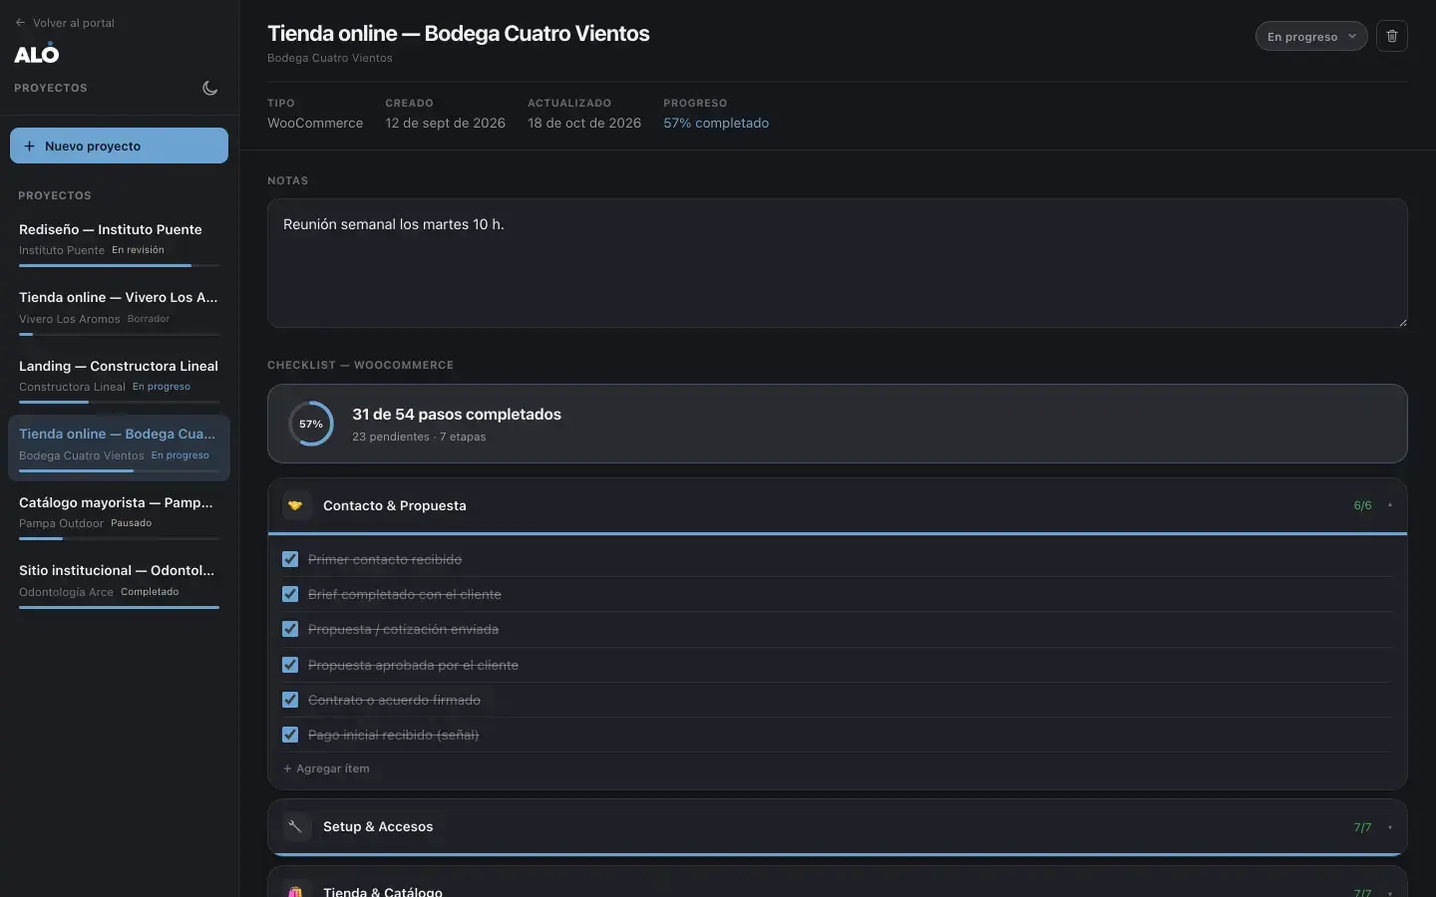Expand the Tienda & Catálogo section
The width and height of the screenshot is (1436, 897).
pyautogui.click(x=838, y=883)
